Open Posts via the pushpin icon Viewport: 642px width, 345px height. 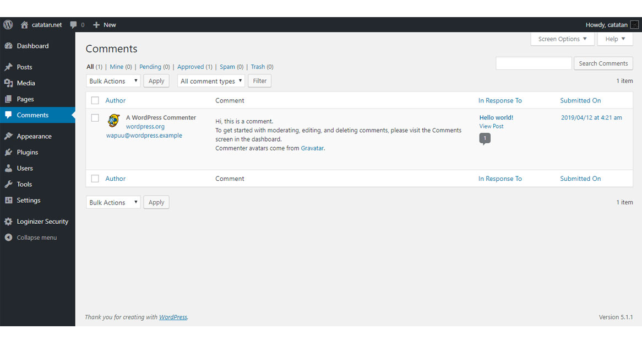pyautogui.click(x=8, y=67)
